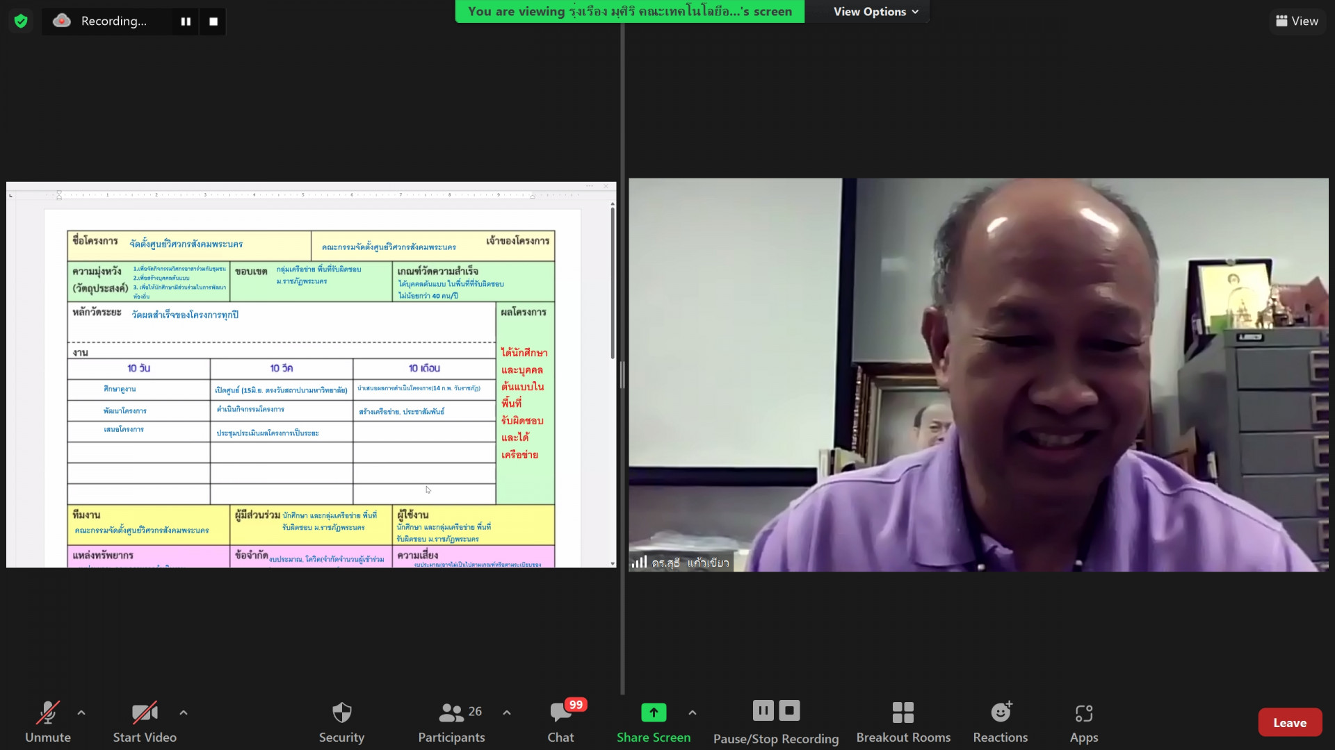
Task: Click the 'ขอบเขต' heading
Action: click(251, 272)
